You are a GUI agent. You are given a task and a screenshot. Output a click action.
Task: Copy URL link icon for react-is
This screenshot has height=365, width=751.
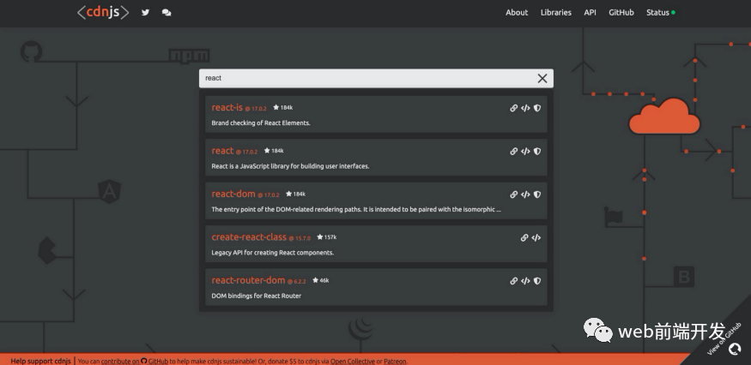514,108
